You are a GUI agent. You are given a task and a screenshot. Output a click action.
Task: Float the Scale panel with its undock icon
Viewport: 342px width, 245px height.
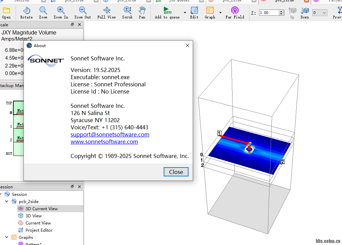(x=72, y=25)
